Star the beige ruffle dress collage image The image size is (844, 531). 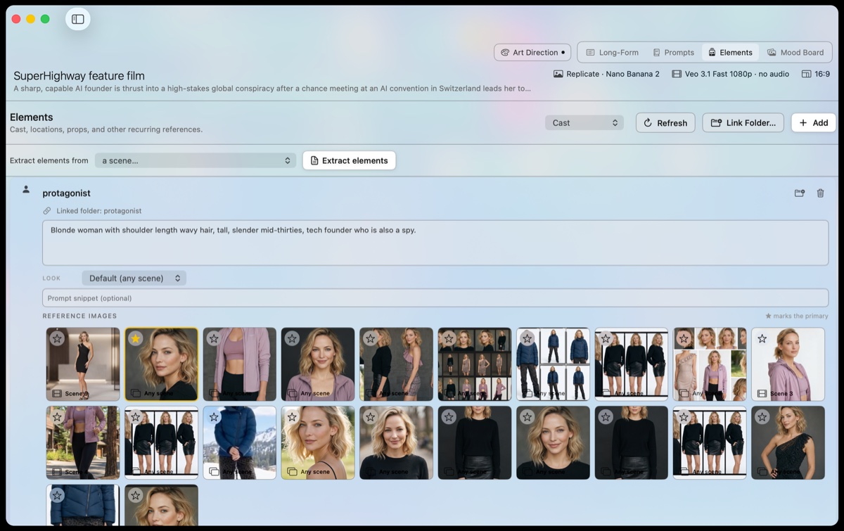tap(684, 339)
